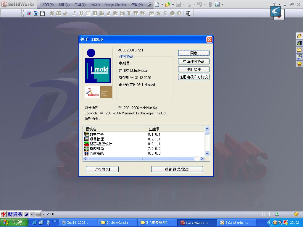Click the status bar green help icon
303x227 pixels.
pyautogui.click(x=277, y=214)
